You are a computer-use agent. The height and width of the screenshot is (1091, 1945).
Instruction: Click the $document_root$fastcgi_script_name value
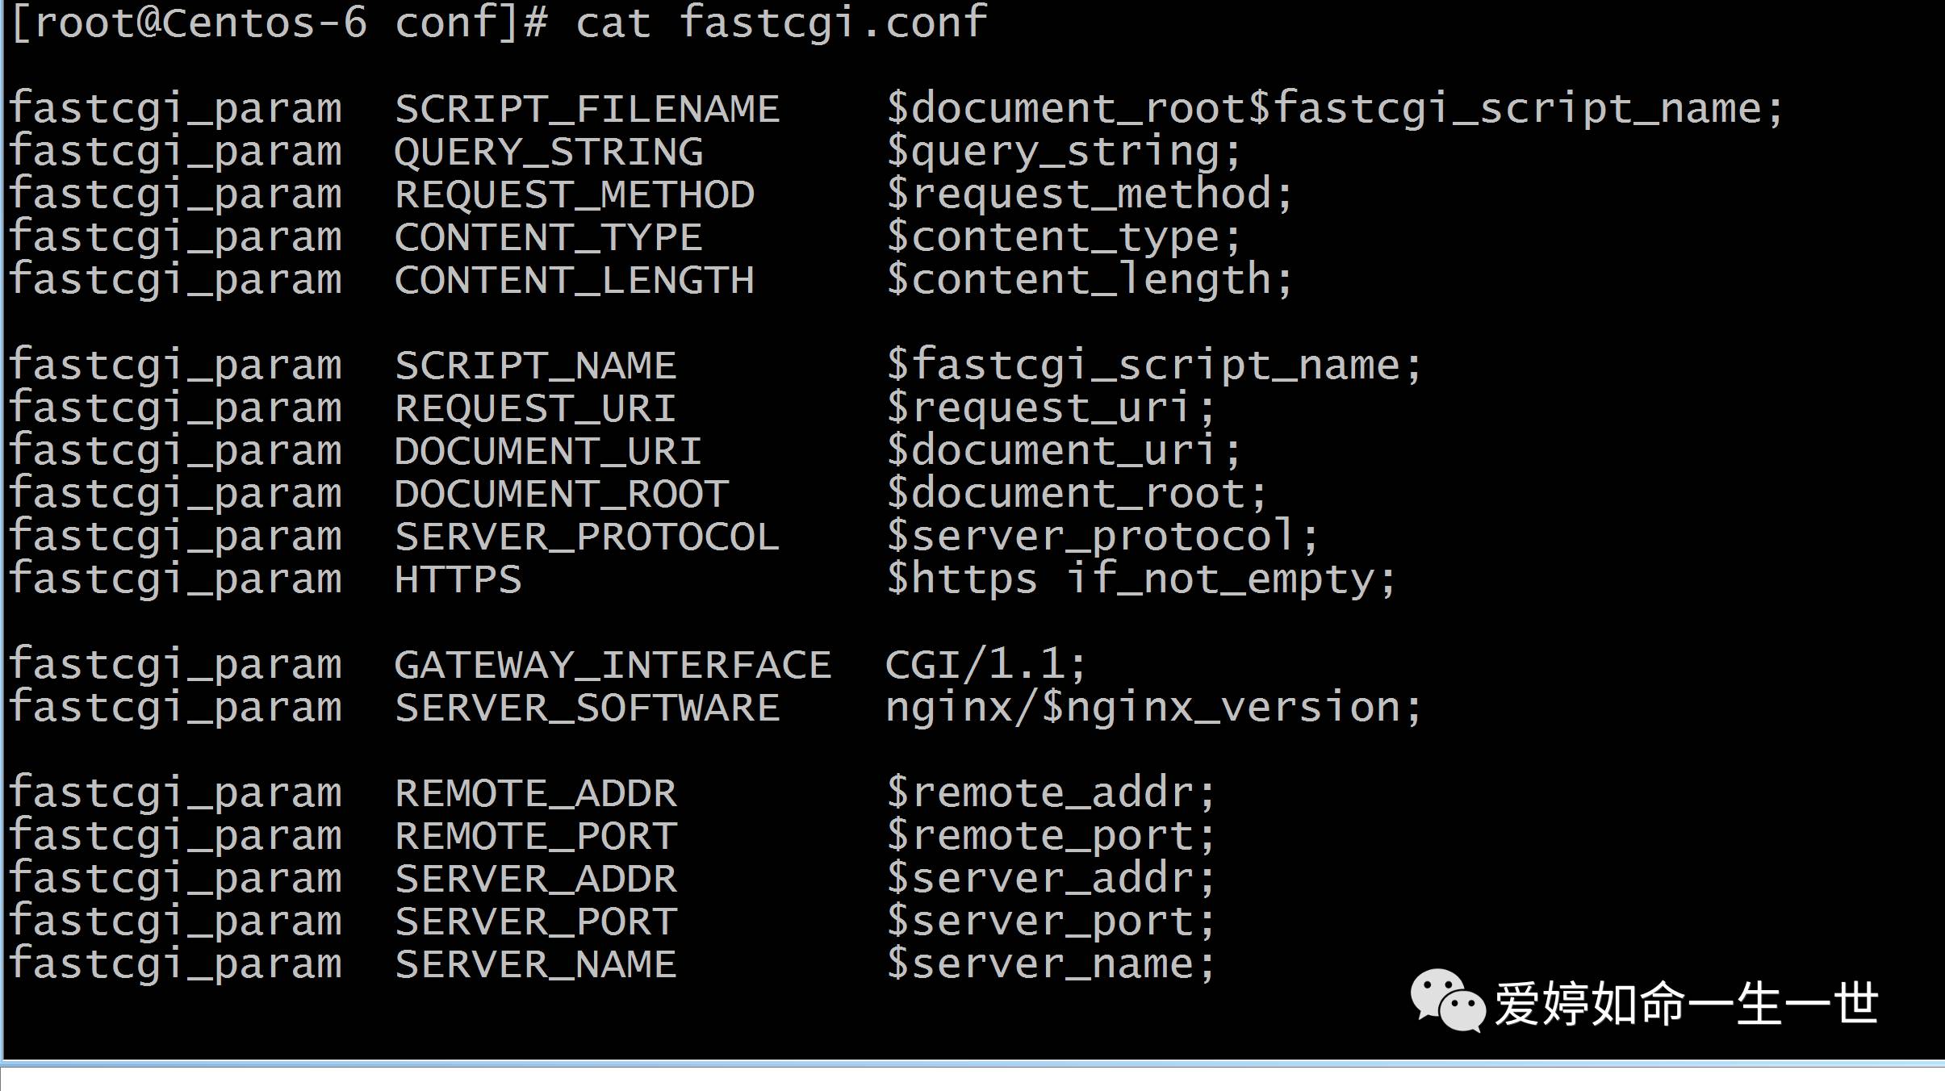[x=1335, y=109]
